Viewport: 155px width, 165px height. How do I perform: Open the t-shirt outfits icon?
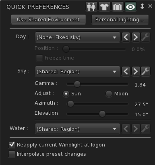pyautogui.click(x=104, y=6)
